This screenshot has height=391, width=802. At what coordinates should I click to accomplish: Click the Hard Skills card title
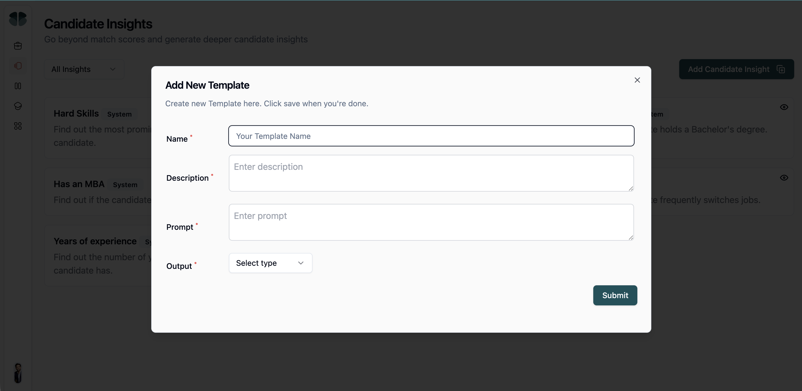tap(76, 114)
